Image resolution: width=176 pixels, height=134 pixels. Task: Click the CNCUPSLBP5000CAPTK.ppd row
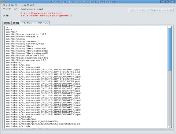point(43,105)
